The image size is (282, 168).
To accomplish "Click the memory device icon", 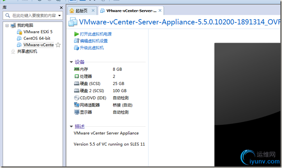I will pyautogui.click(x=76, y=69).
